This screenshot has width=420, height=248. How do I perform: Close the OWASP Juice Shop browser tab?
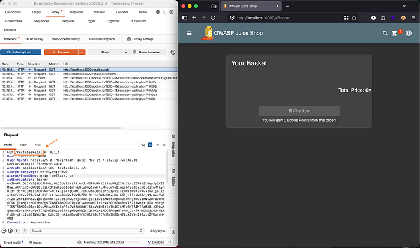tap(277, 6)
